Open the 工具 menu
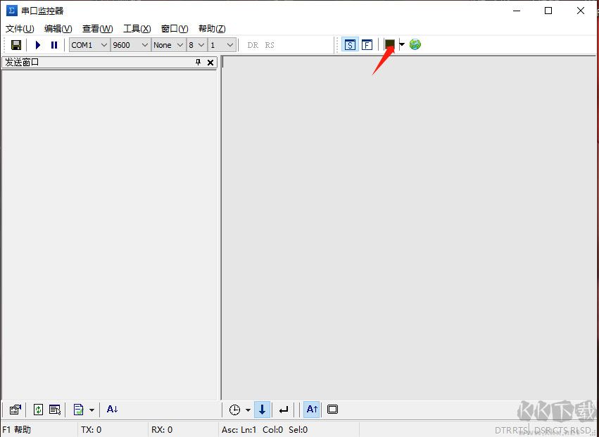The image size is (599, 437). coord(137,29)
